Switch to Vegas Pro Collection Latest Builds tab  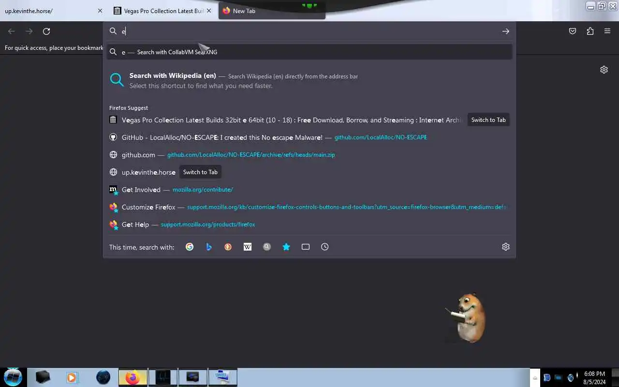[x=160, y=11]
